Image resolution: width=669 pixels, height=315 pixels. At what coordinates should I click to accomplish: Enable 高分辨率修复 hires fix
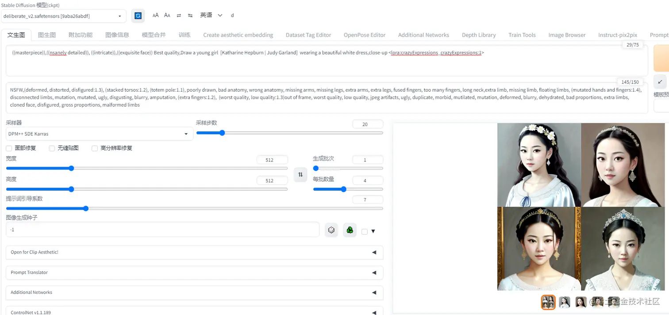95,148
